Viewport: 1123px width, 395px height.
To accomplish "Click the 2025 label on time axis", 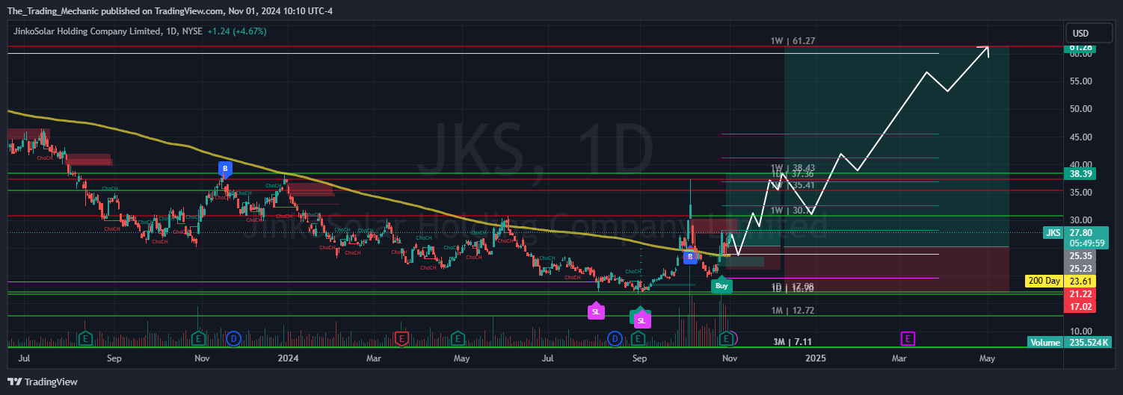I will coord(816,358).
